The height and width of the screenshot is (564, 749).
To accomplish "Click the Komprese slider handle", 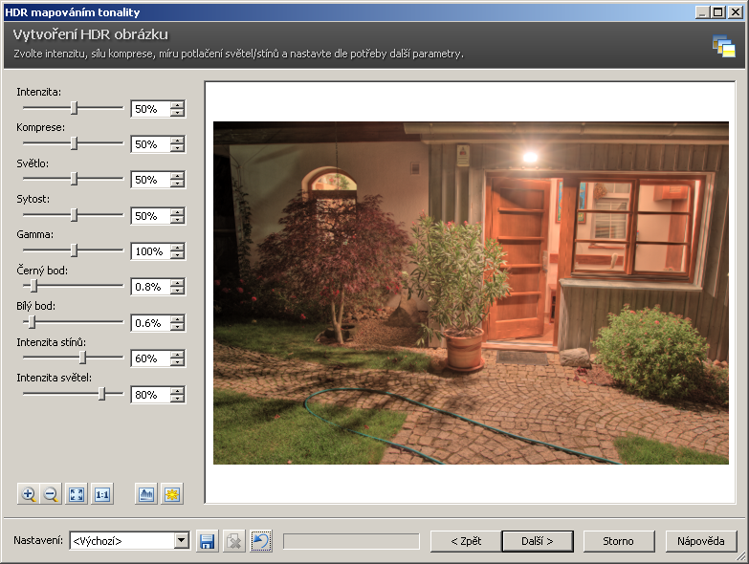I will [x=74, y=143].
